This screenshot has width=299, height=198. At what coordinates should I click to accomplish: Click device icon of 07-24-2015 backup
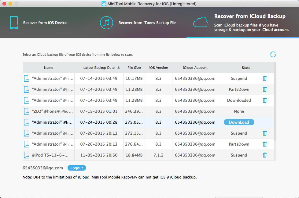tap(27, 122)
